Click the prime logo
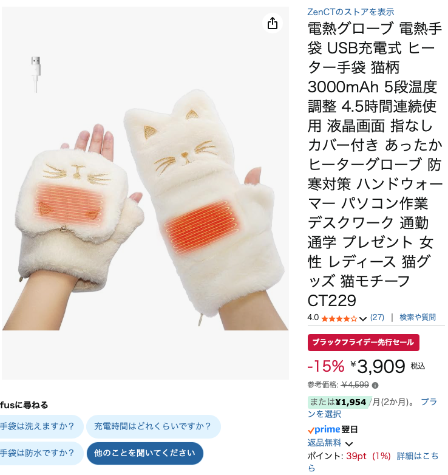The image size is (448, 475). [x=324, y=429]
